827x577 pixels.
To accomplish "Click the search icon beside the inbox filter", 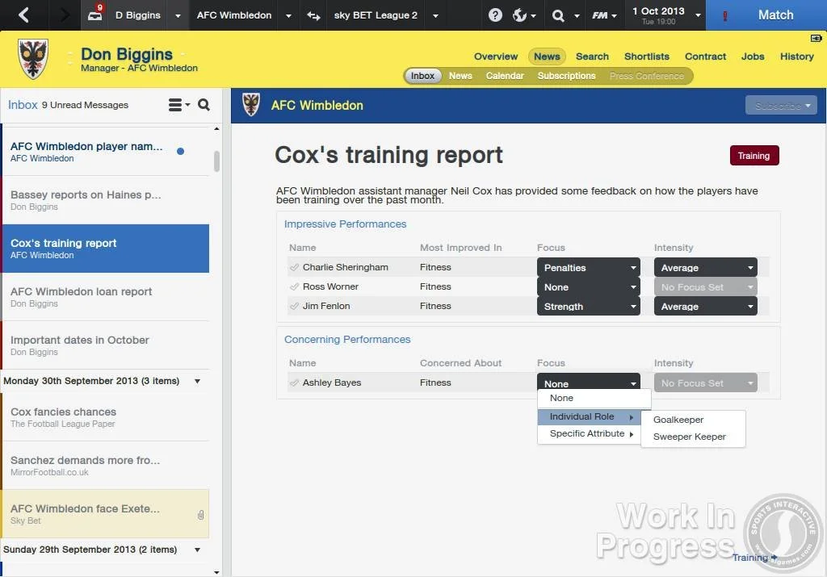I will 204,105.
